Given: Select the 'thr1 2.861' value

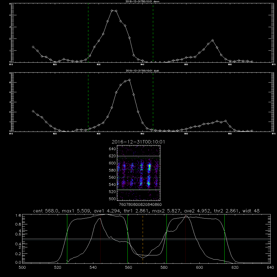Looking at the screenshot, I should click(x=137, y=211).
